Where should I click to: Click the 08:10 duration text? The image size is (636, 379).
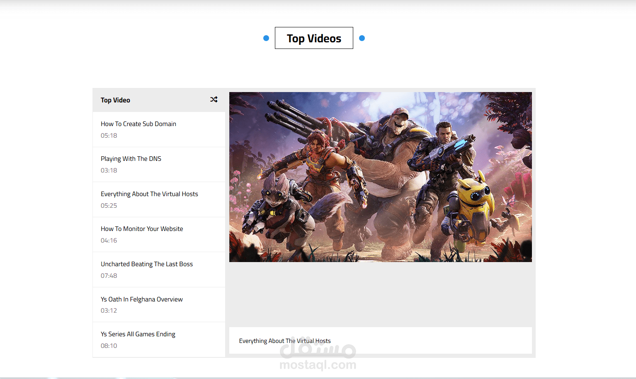(109, 346)
